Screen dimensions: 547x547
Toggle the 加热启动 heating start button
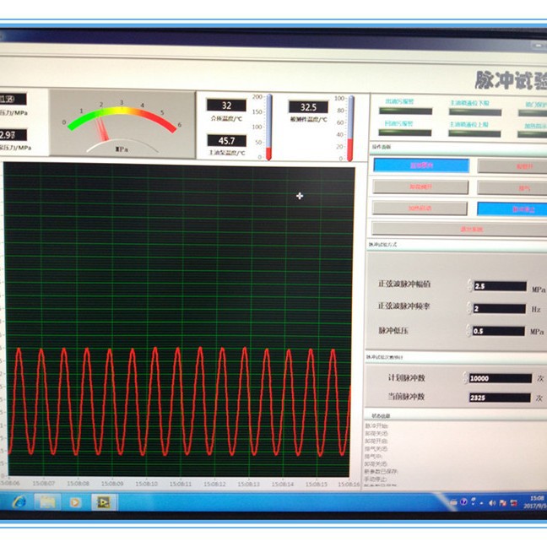click(x=420, y=209)
